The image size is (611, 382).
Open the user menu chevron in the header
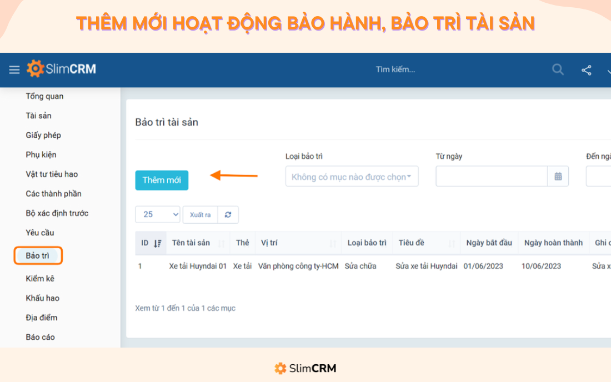(608, 72)
